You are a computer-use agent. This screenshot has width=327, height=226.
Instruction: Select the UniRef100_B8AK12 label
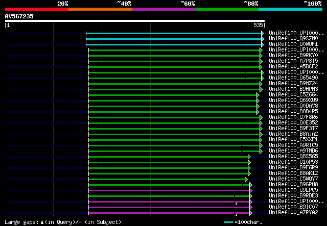tap(293, 173)
